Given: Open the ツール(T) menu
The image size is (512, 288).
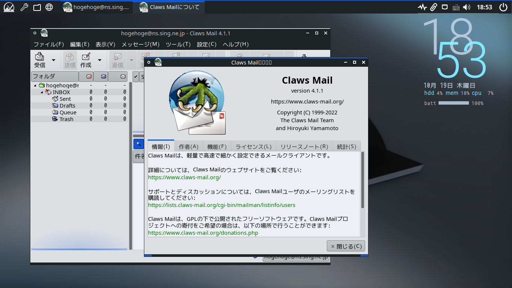Looking at the screenshot, I should pyautogui.click(x=178, y=44).
